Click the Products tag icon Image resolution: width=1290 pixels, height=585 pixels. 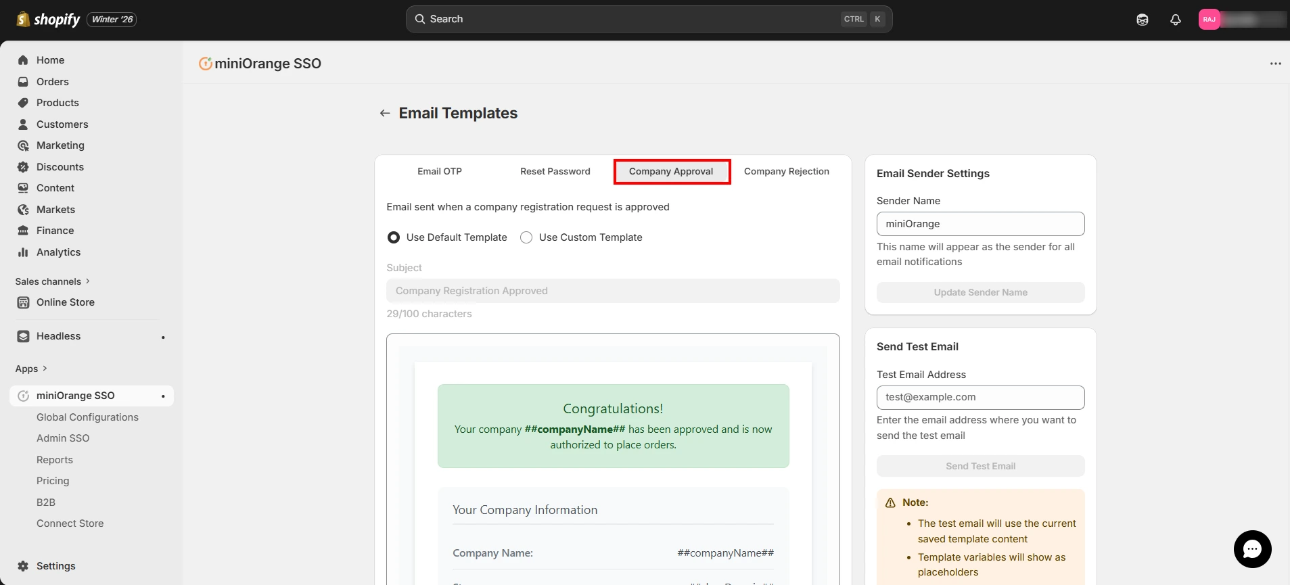tap(23, 103)
